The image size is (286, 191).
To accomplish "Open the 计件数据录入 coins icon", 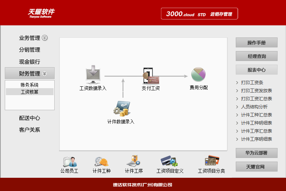I will [x=122, y=109].
